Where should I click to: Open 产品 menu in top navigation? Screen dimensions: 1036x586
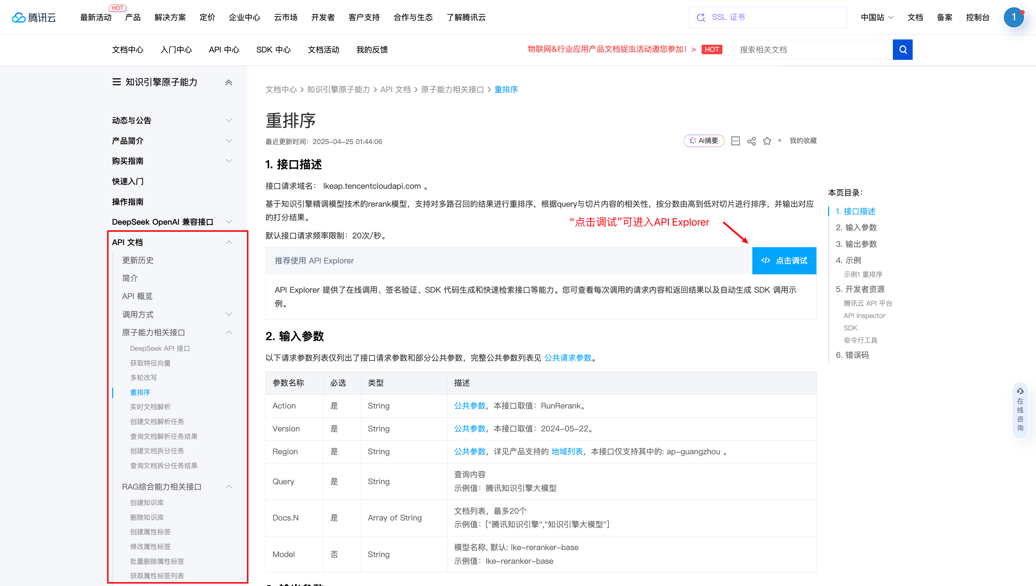tap(132, 17)
